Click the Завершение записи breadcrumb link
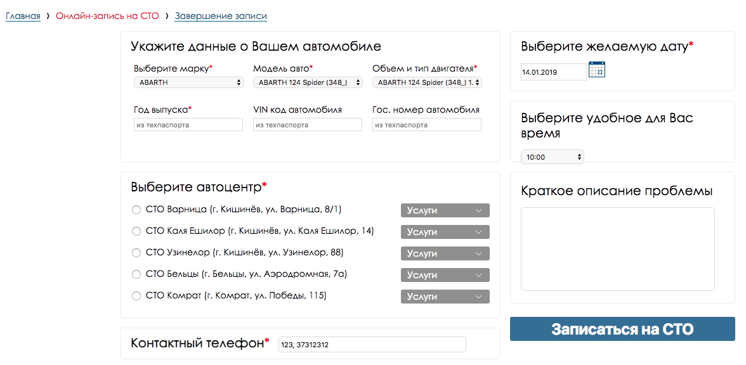 tap(221, 16)
